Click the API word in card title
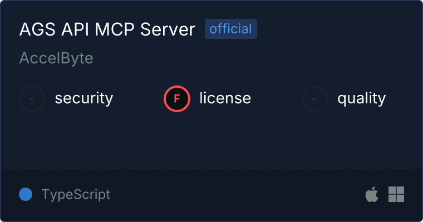Screen dimensions: 423x222 (75, 29)
